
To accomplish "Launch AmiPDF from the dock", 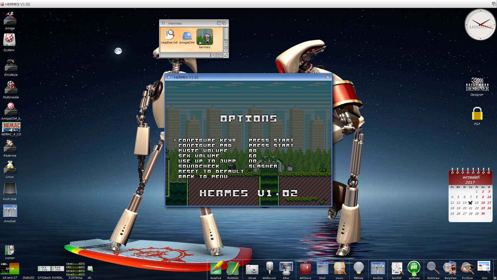I will click(x=397, y=268).
